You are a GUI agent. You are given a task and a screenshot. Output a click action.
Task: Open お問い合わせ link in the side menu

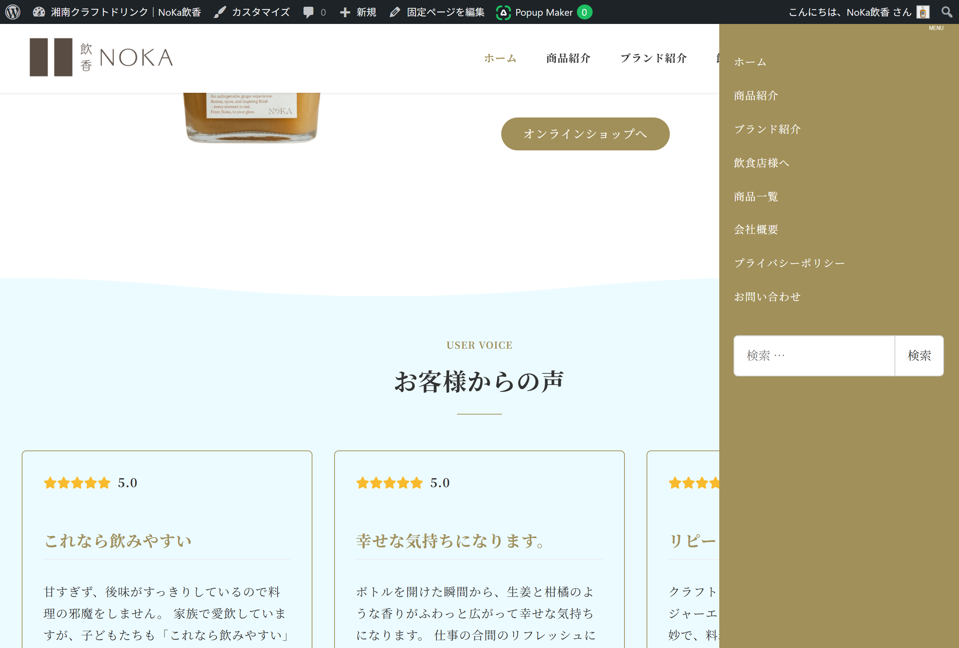pyautogui.click(x=767, y=297)
